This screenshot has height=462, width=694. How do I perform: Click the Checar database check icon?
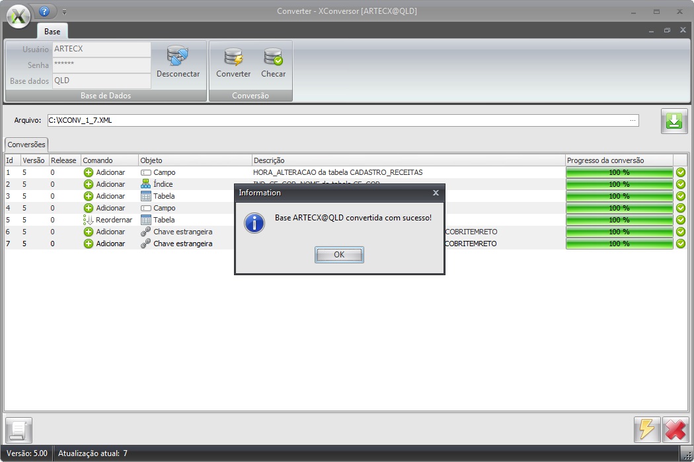click(x=273, y=57)
